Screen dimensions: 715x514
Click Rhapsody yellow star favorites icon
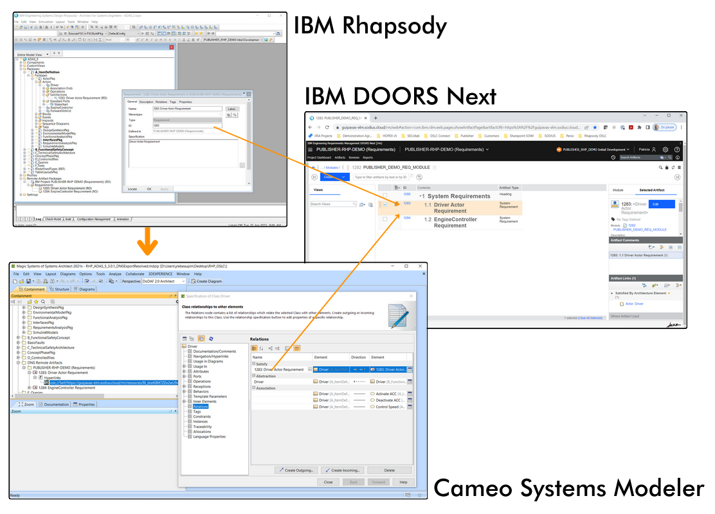[x=197, y=33]
